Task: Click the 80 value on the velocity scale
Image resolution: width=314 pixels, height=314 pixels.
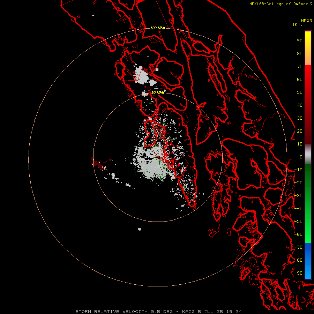Action: click(x=300, y=54)
